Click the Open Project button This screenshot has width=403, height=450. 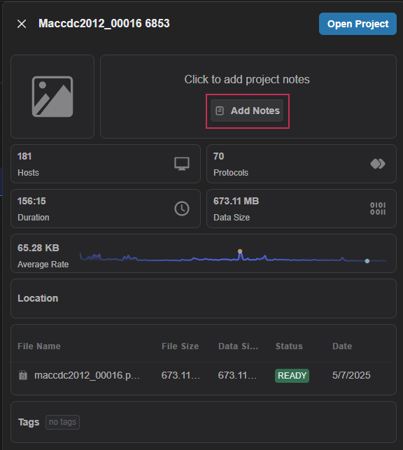click(358, 24)
